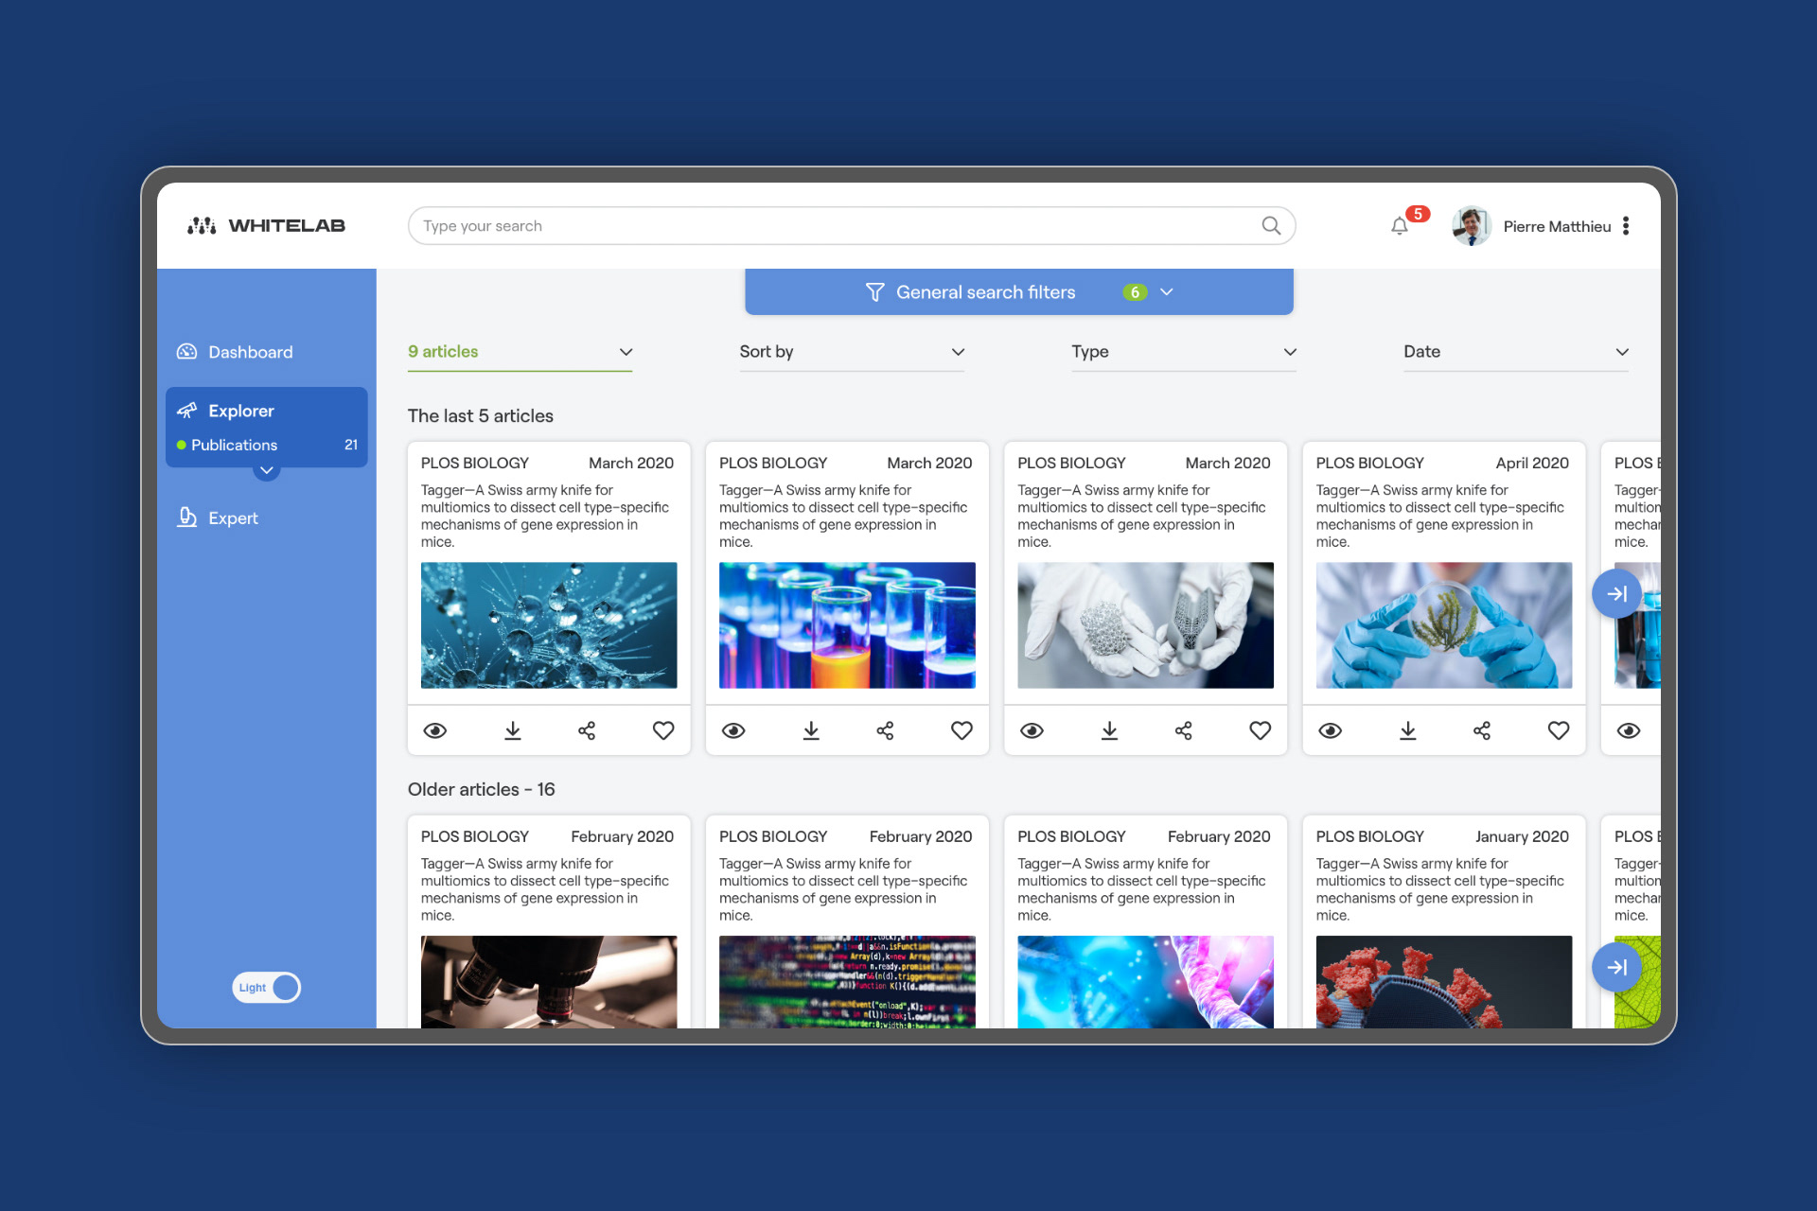Open DNA helix article image
The width and height of the screenshot is (1817, 1211).
click(x=1145, y=982)
